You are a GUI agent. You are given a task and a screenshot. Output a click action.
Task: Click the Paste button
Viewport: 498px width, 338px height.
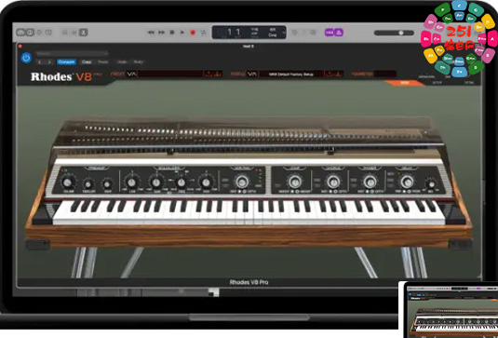click(x=103, y=62)
